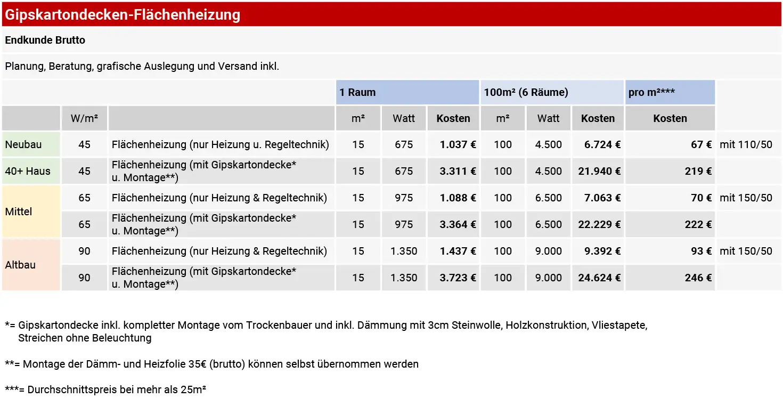This screenshot has width=783, height=398.
Task: Select "Flächenheizung (nur Heizung u. Regeltechnik)" description
Action: pyautogui.click(x=221, y=144)
